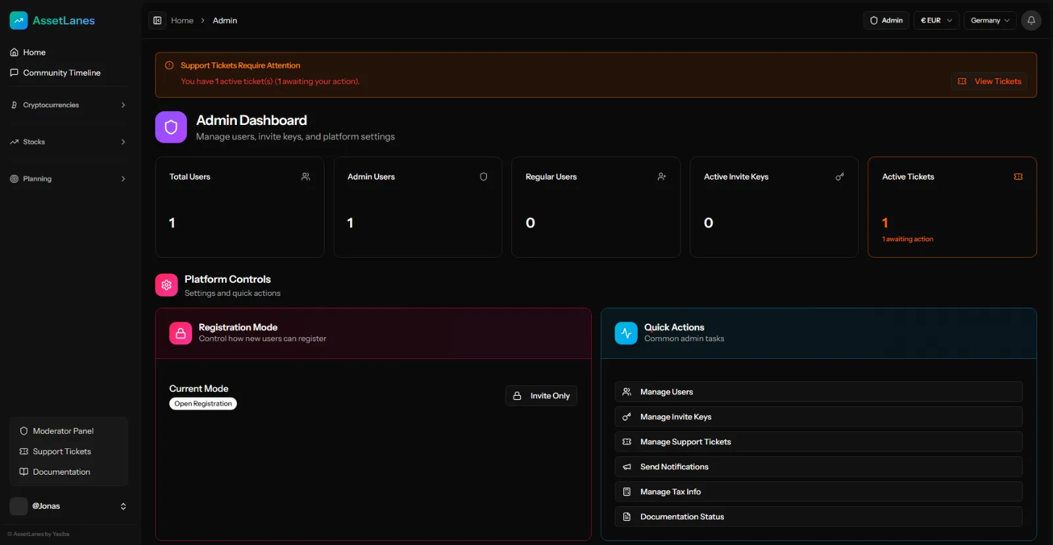The image size is (1053, 545).
Task: Click the Documentation book icon
Action: 24,472
